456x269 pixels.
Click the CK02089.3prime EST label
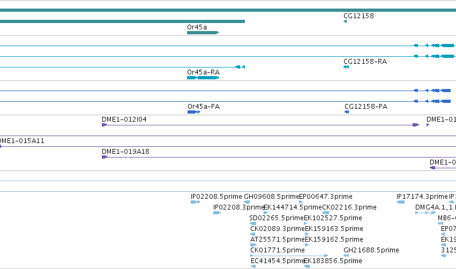[278, 229]
